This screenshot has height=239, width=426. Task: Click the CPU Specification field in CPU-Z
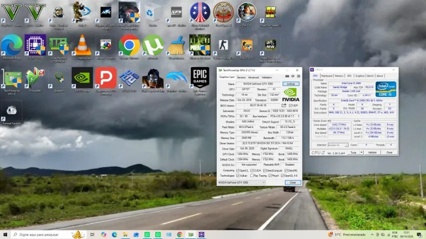pos(362,101)
